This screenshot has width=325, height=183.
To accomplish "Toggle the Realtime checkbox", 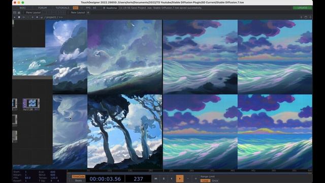I will pyautogui.click(x=104, y=8).
